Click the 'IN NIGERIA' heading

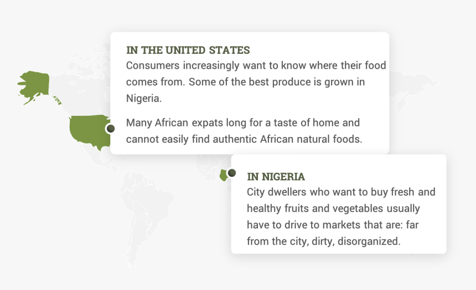276,177
